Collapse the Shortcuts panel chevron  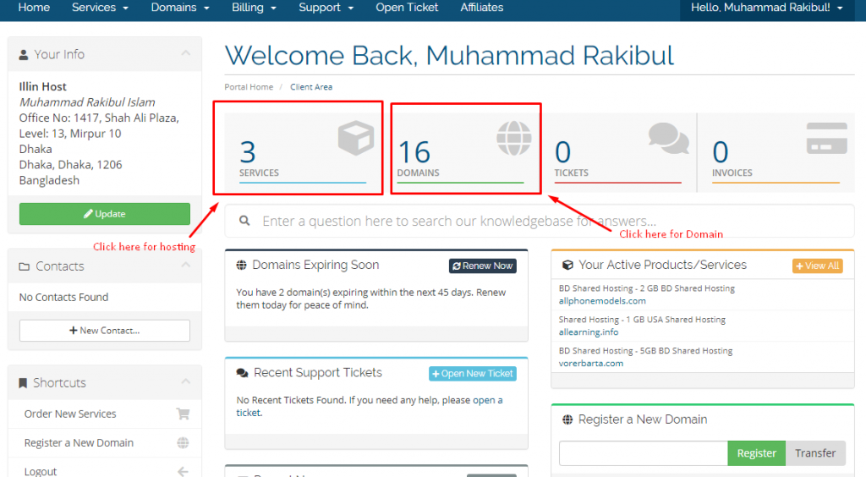(x=185, y=382)
